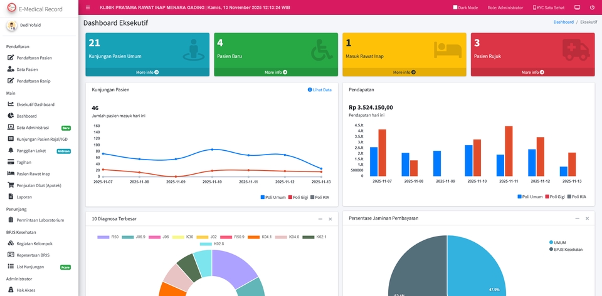Click the Dashboard pie chart icon
Viewport: 602px width, 296px height.
pyautogui.click(x=11, y=116)
